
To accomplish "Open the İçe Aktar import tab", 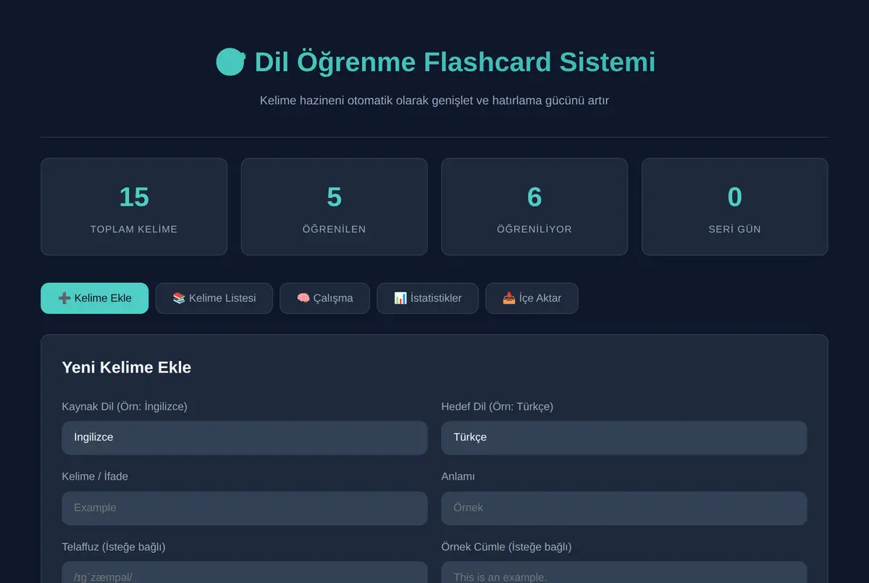I will click(532, 298).
